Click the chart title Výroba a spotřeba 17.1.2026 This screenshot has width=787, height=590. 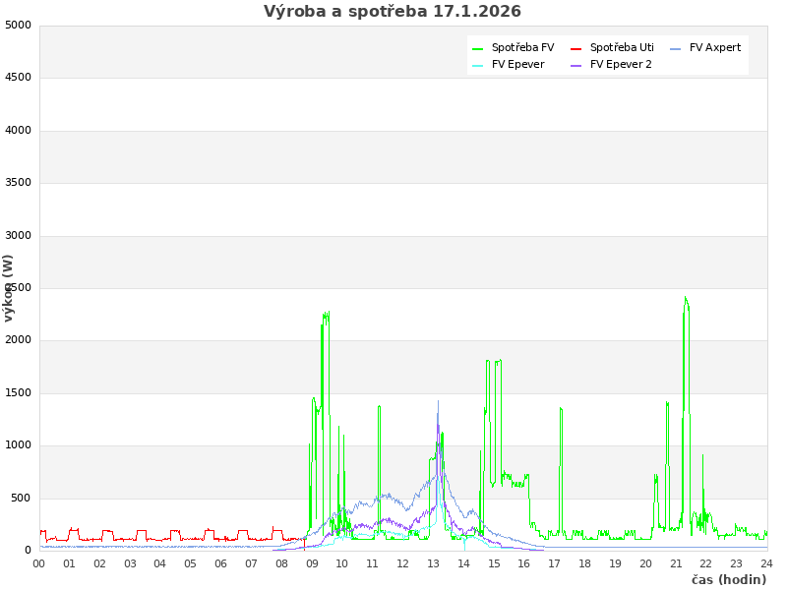(x=393, y=12)
